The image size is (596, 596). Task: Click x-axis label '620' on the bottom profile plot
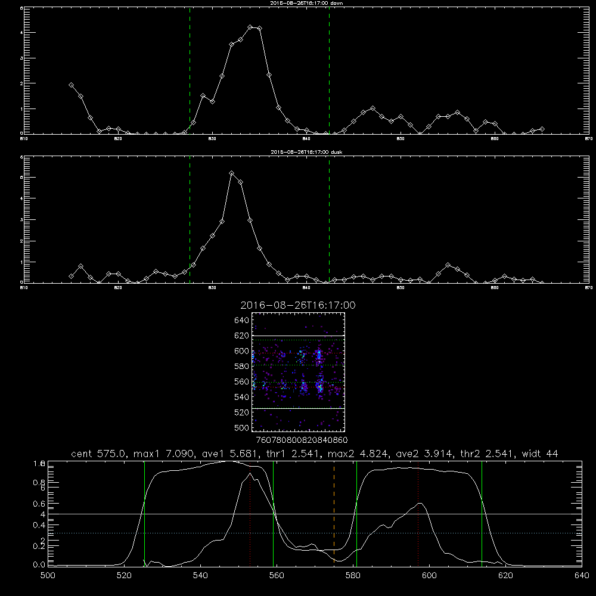(x=505, y=576)
